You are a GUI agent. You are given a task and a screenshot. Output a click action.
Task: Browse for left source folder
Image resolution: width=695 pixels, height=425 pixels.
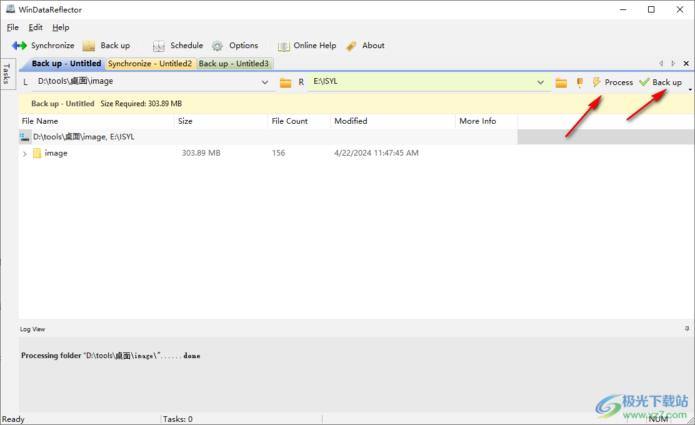(x=286, y=82)
